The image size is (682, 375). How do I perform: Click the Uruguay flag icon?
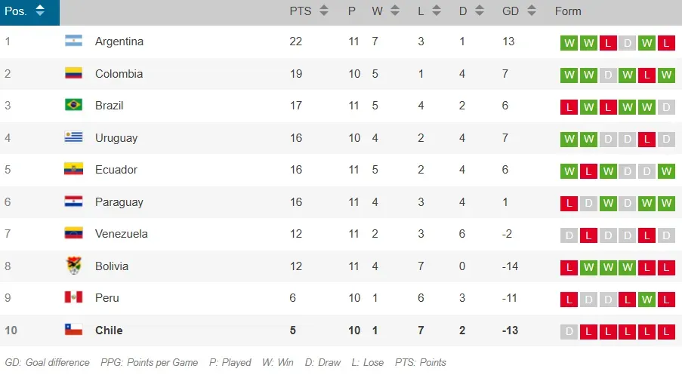tap(73, 137)
